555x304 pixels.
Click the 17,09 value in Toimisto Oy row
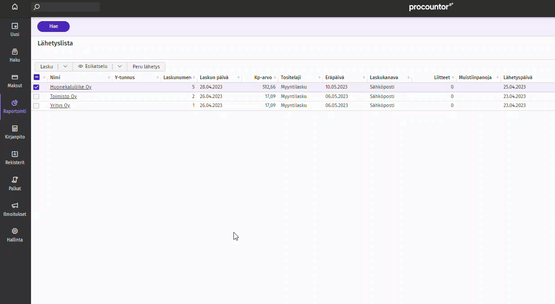pyautogui.click(x=270, y=96)
